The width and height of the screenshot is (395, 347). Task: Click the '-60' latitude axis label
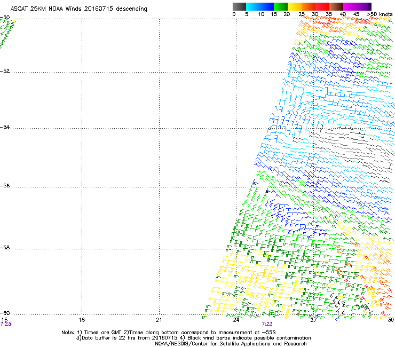[x=5, y=313]
